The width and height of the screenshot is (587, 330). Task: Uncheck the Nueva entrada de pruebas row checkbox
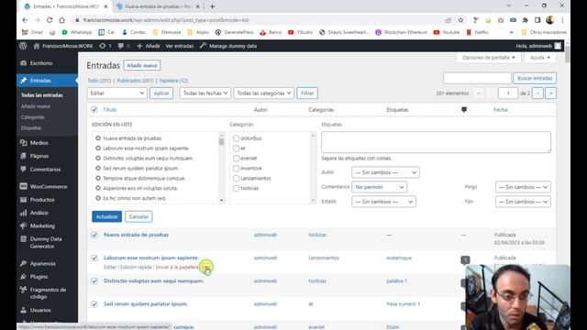tap(94, 235)
